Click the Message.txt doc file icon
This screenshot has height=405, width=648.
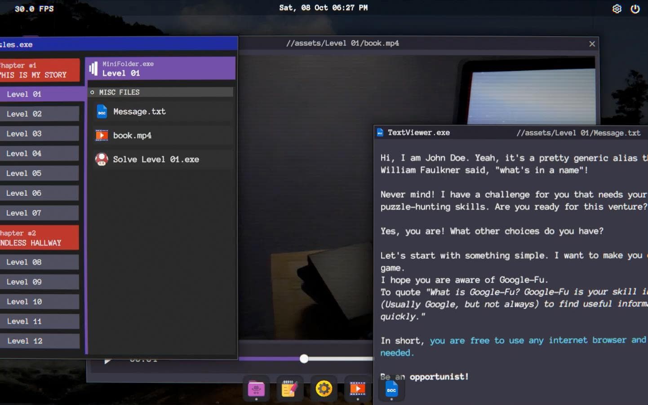click(x=102, y=111)
